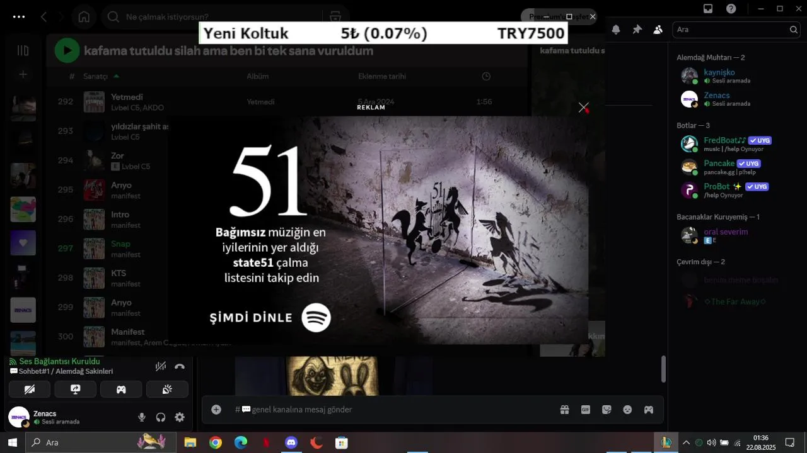
Task: Open File Explorer from taskbar
Action: pos(190,442)
